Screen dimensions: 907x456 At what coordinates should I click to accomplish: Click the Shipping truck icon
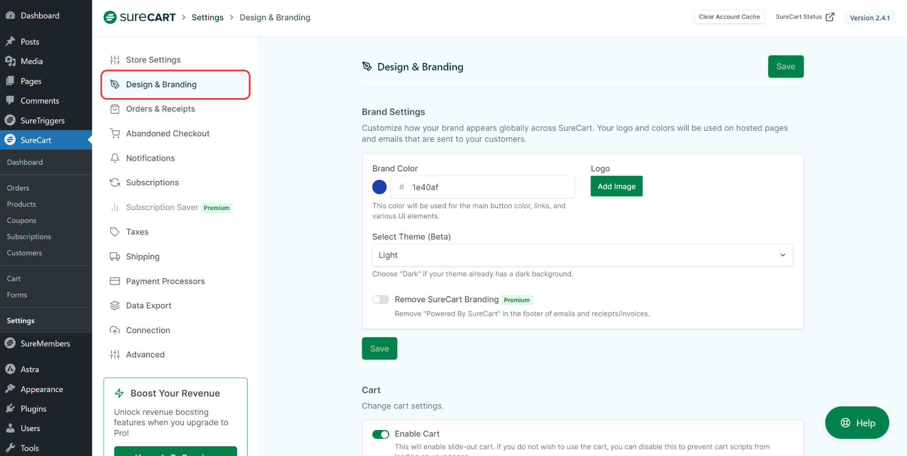[115, 257]
